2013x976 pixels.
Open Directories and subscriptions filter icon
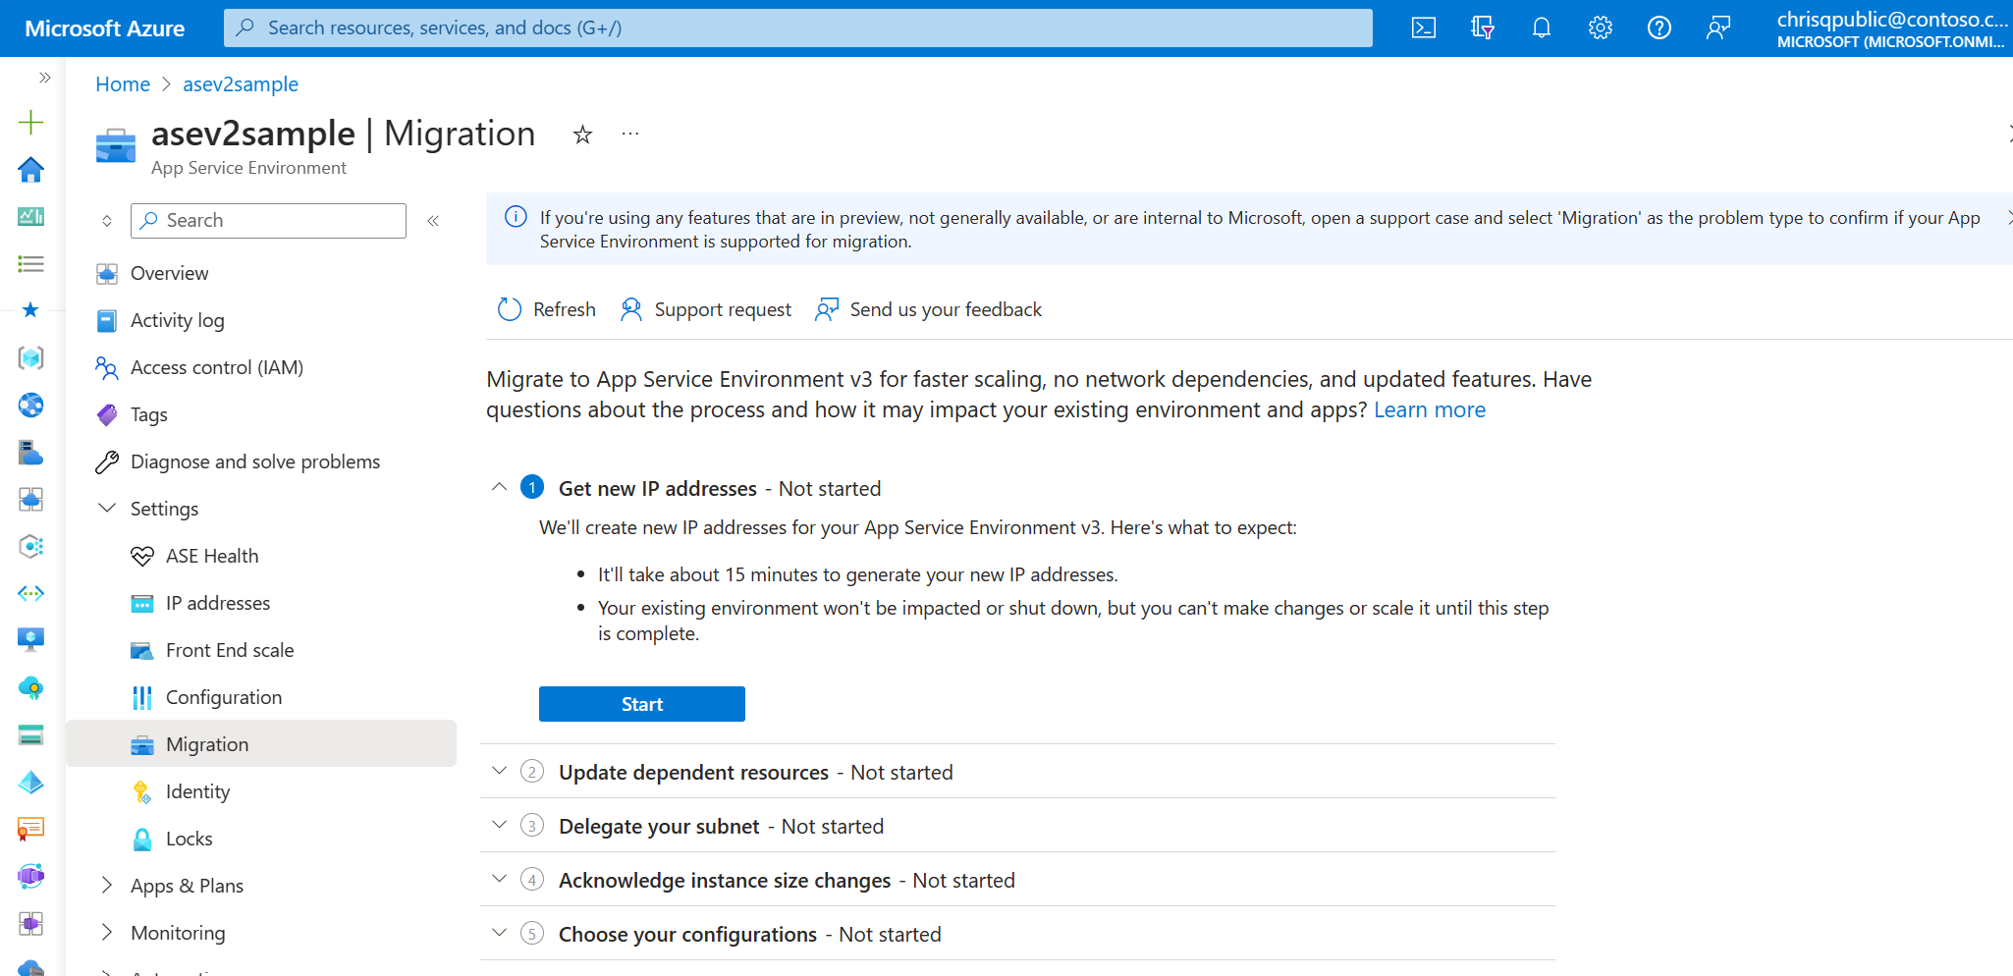pyautogui.click(x=1482, y=27)
